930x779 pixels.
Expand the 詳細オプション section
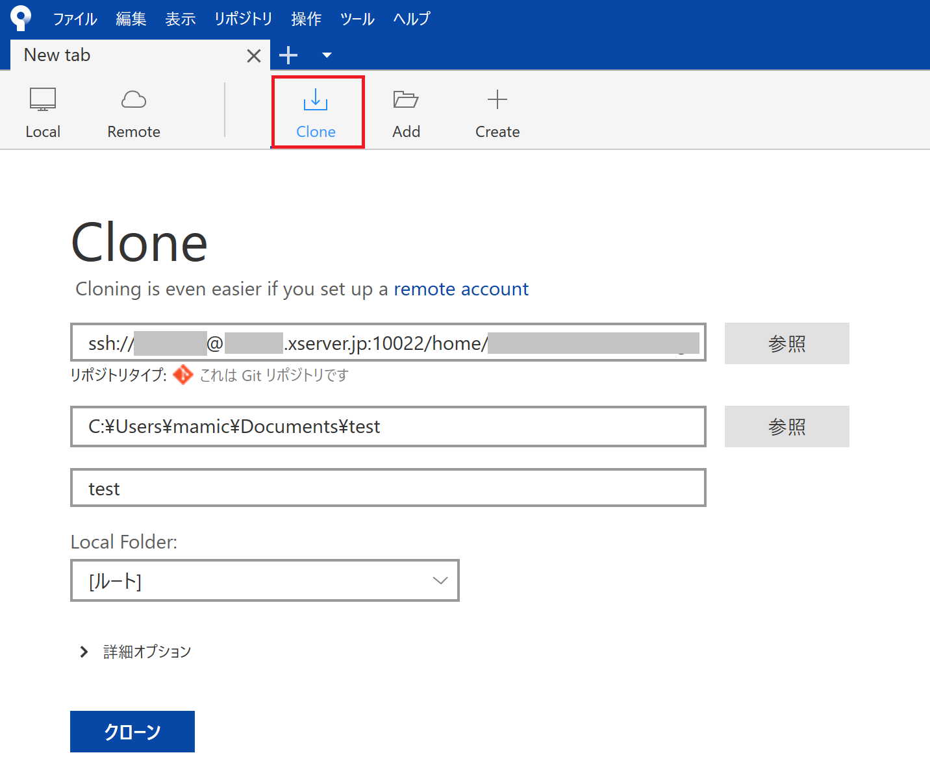84,652
